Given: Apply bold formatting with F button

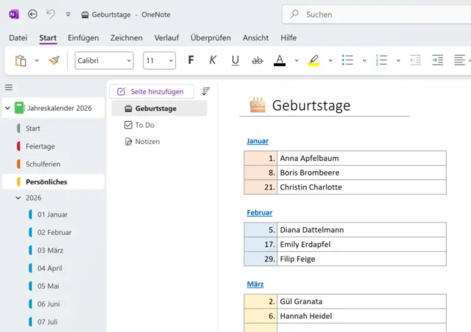Looking at the screenshot, I should tap(191, 60).
